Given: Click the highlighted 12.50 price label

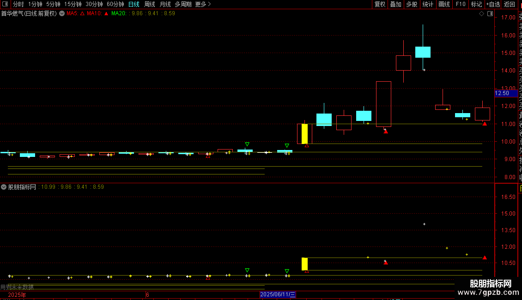Looking at the screenshot, I should click(x=506, y=93).
